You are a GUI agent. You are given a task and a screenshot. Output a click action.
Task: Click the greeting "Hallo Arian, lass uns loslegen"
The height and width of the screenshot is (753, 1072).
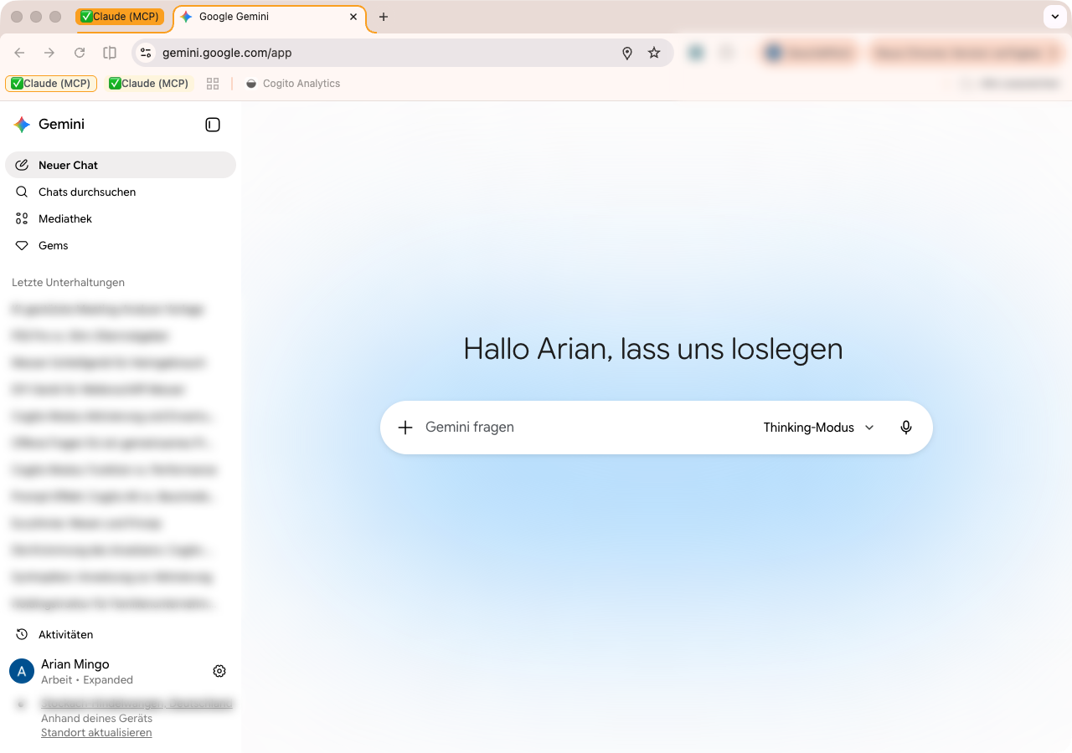point(653,349)
